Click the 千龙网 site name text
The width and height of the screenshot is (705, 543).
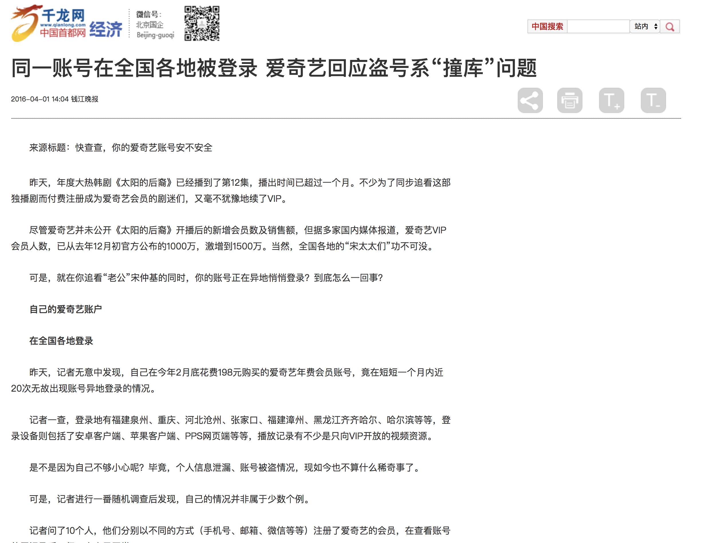(x=63, y=15)
